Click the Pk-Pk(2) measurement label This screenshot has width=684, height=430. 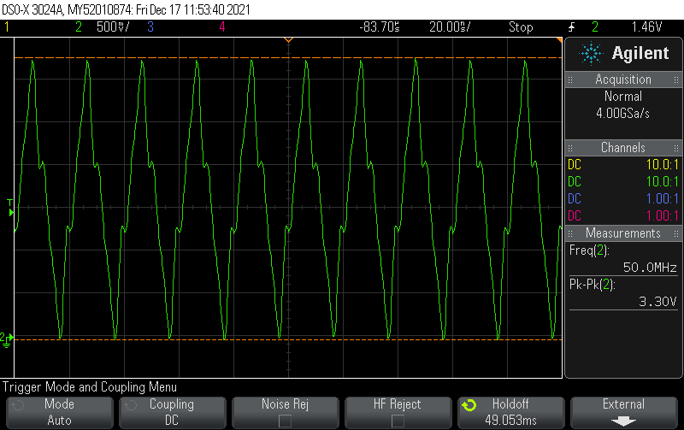592,285
